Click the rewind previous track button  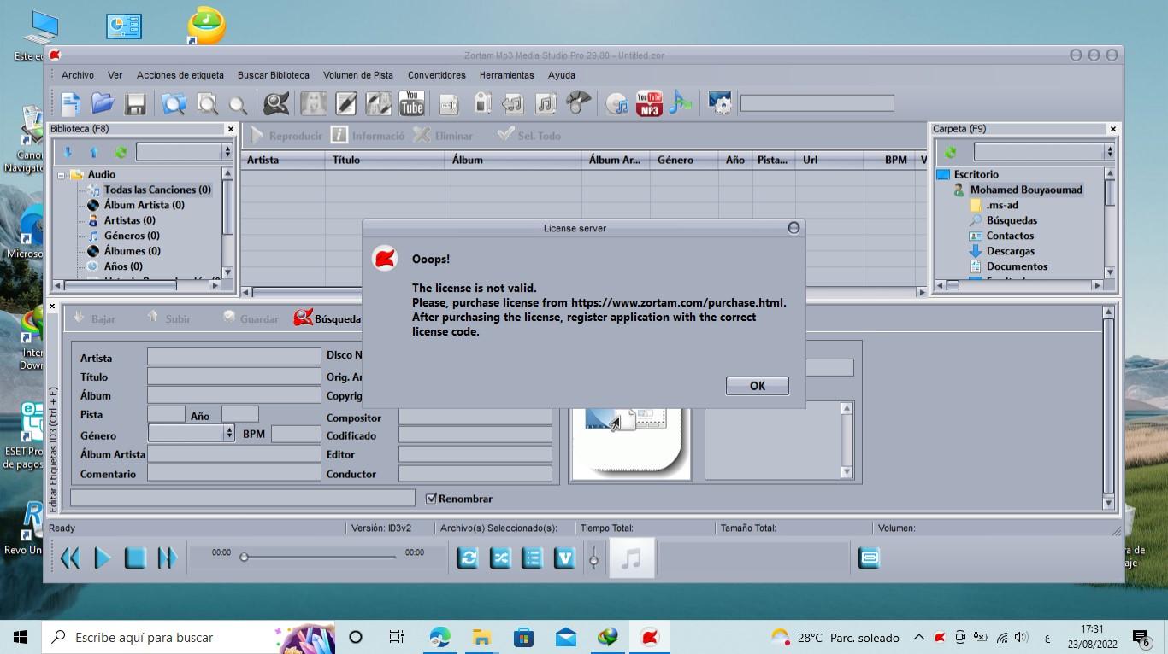(70, 558)
